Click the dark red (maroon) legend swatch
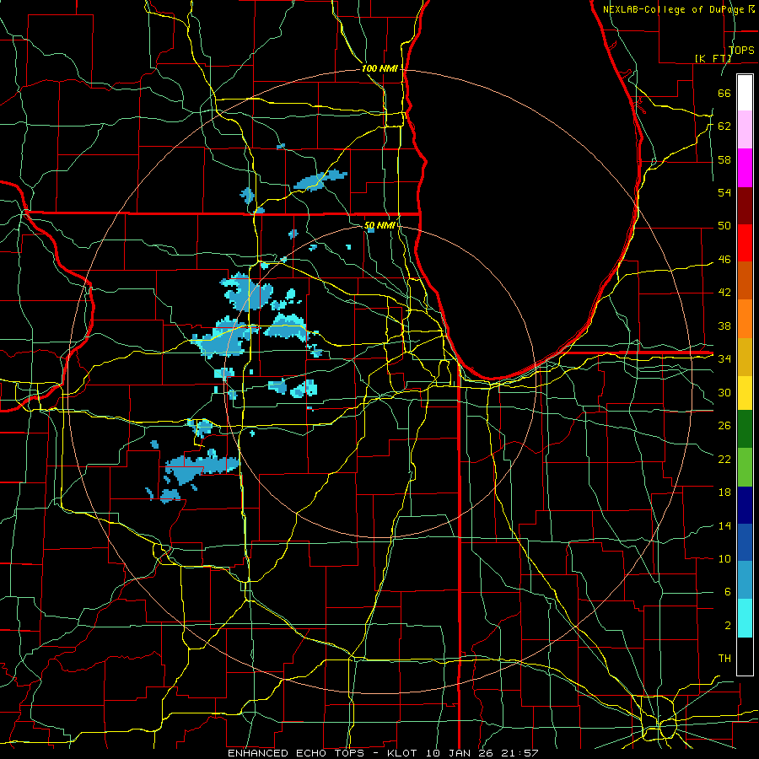759x759 pixels. click(x=745, y=205)
